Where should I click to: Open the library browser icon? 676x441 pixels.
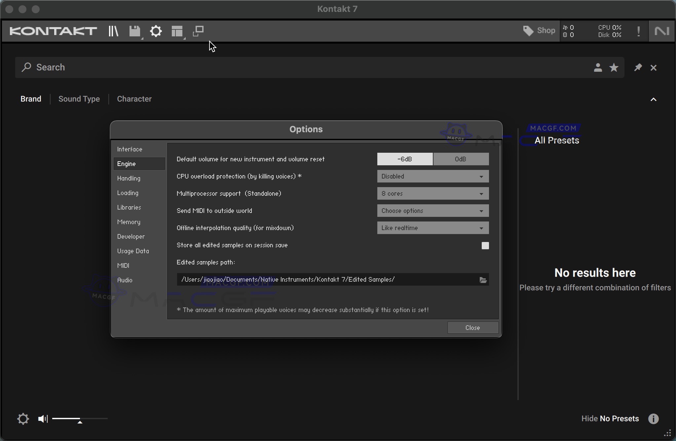click(113, 31)
